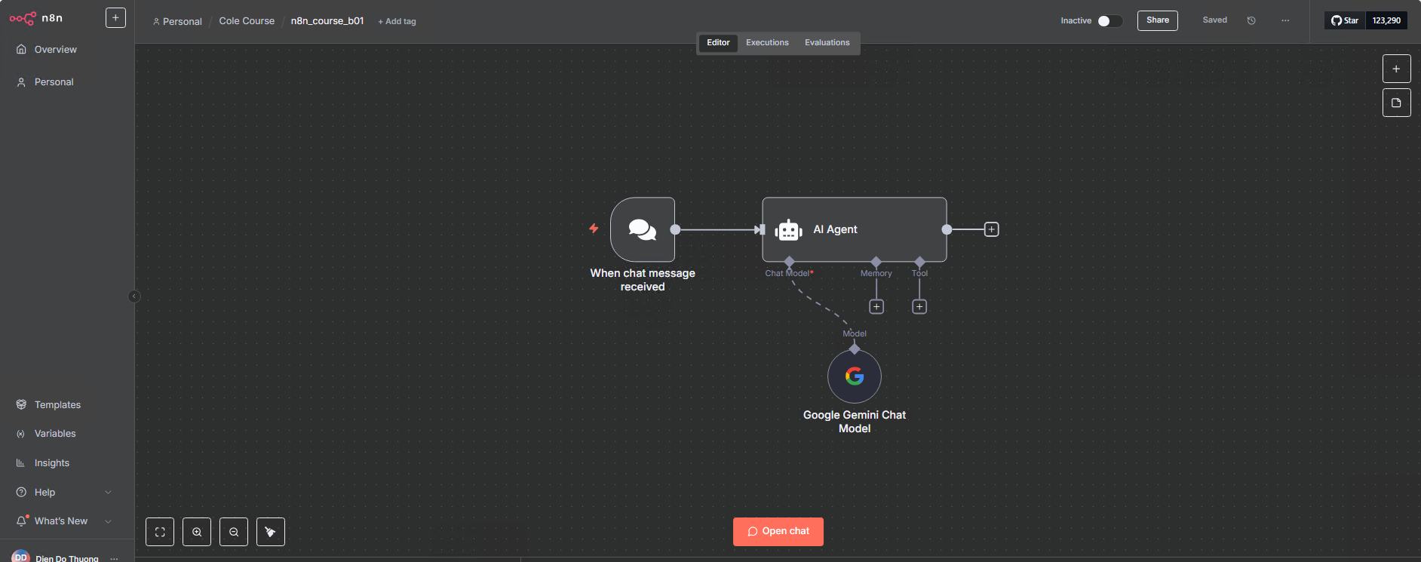Open workflow history icon
Viewport: 1421px width, 562px height.
point(1251,20)
